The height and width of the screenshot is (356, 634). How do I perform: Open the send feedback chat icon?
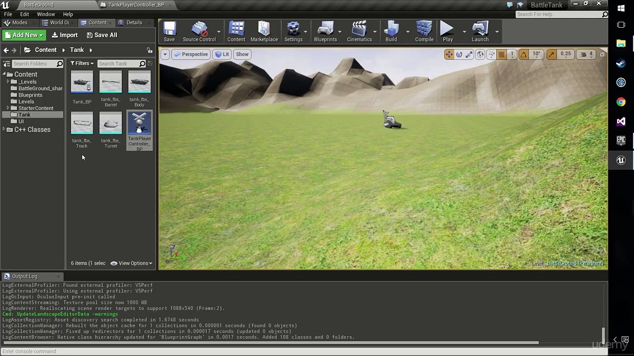(510, 5)
